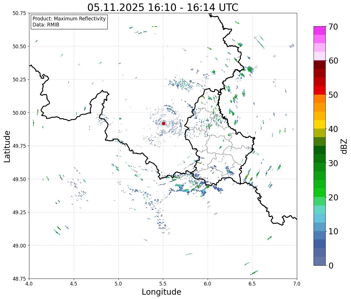Click the yellow swatch just above 40
Image resolution: width=351 pixels, height=299 pixels.
320,124
